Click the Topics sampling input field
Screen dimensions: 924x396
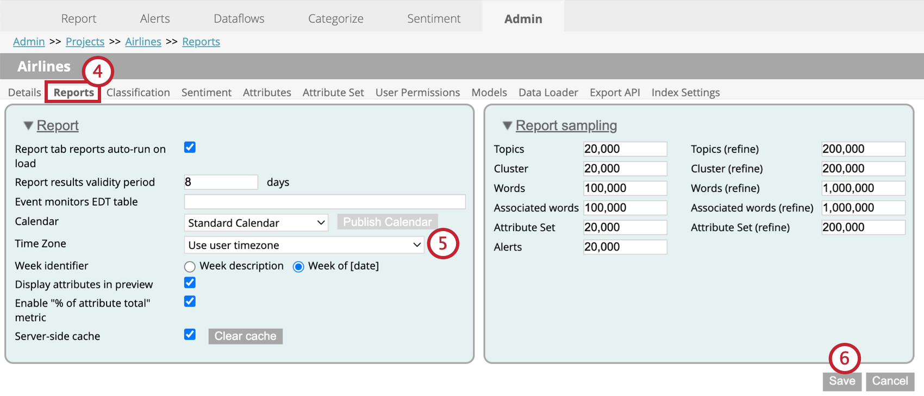coord(625,149)
